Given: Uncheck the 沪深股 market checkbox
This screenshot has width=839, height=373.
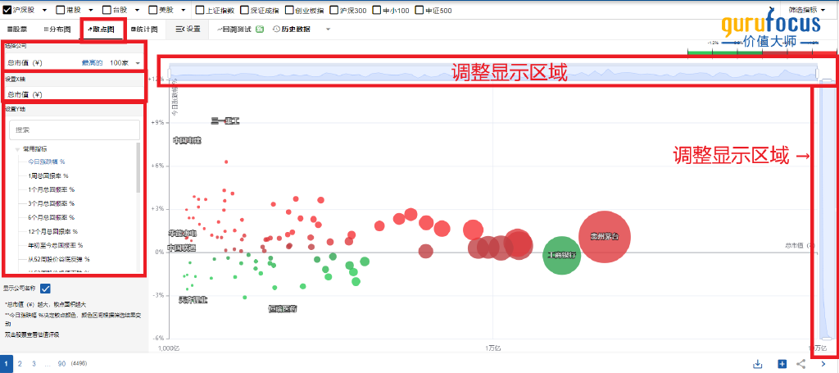Looking at the screenshot, I should [7, 10].
